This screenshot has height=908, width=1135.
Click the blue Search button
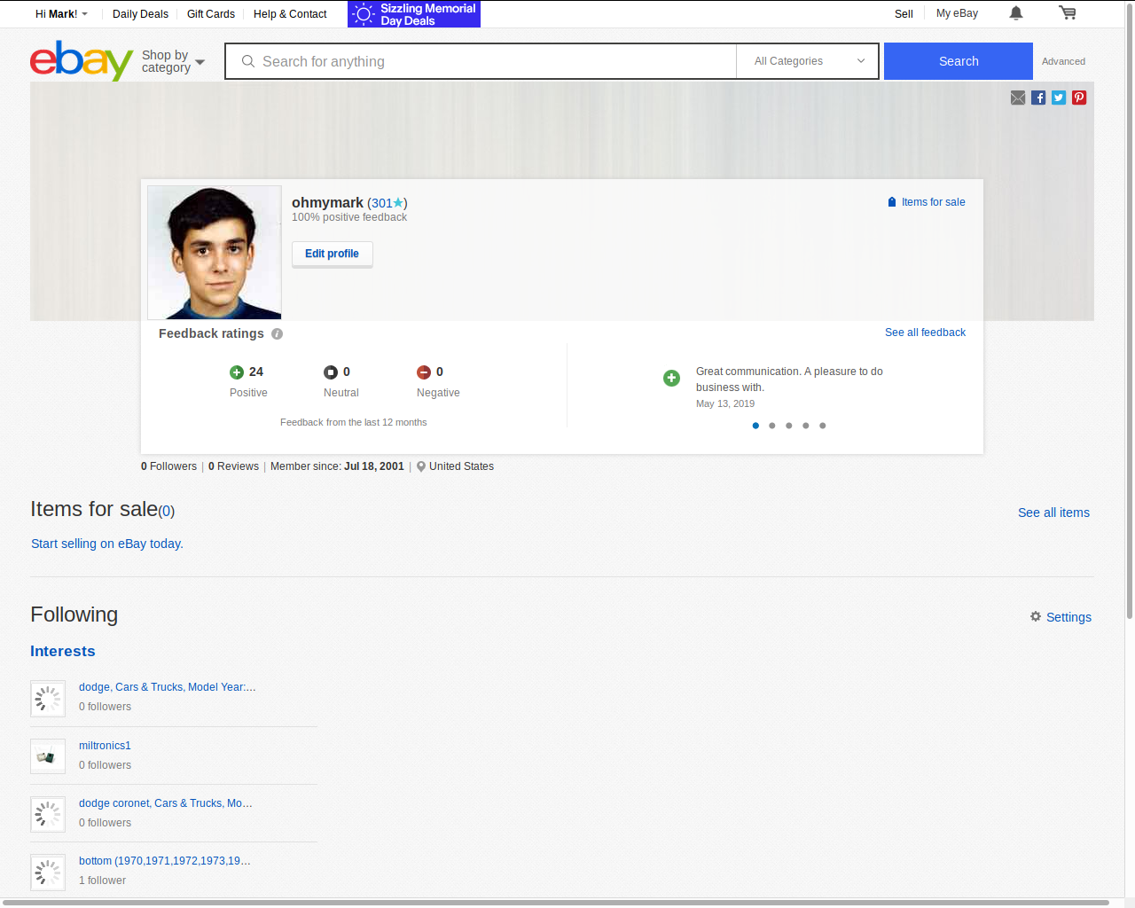959,61
